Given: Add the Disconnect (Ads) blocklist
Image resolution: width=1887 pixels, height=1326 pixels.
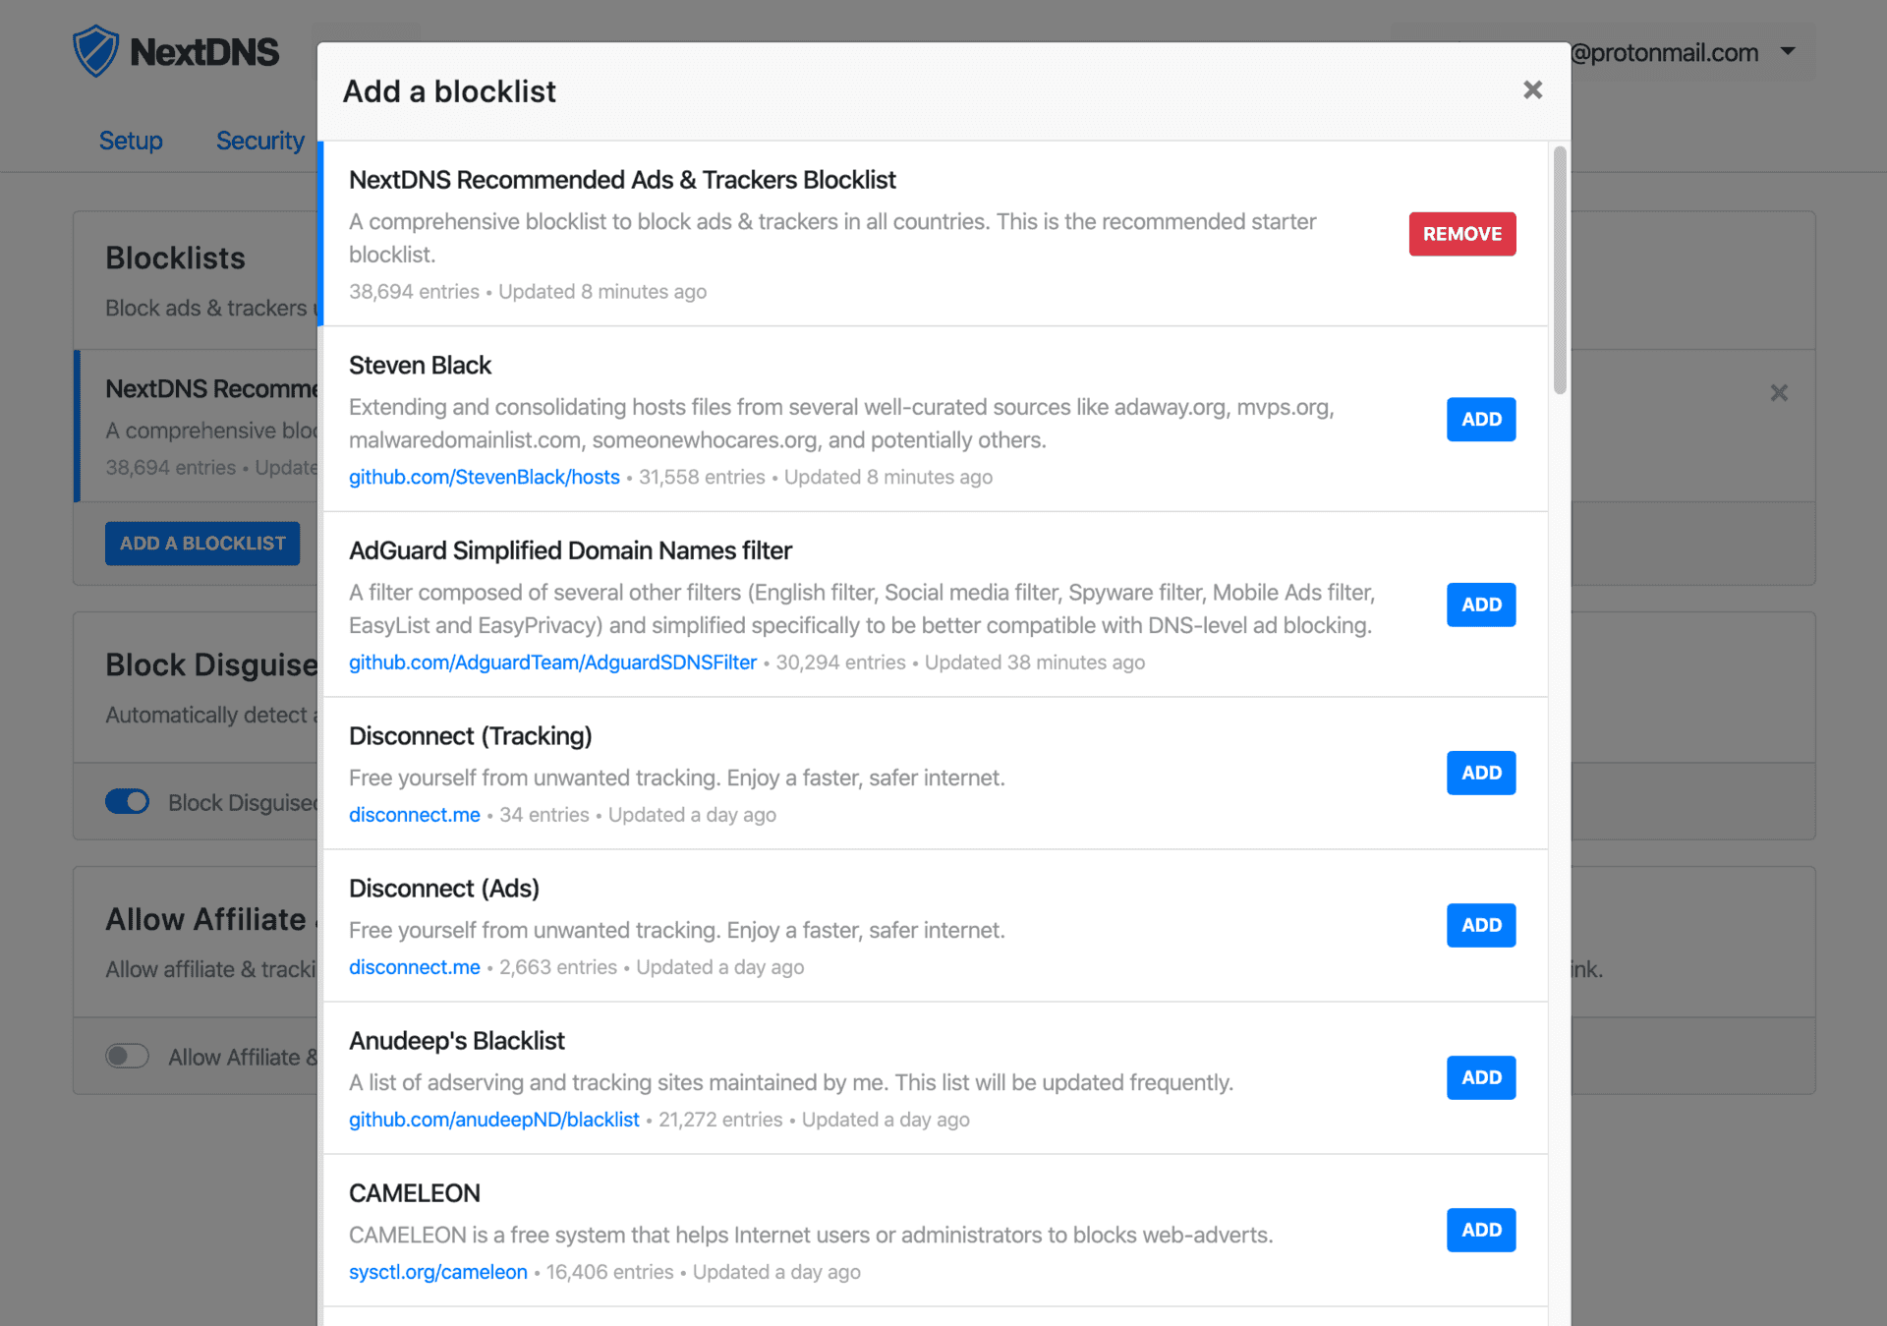Looking at the screenshot, I should click(1480, 925).
